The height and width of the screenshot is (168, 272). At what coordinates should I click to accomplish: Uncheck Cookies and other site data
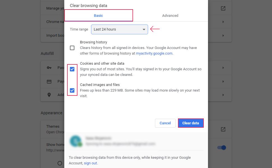[72, 69]
